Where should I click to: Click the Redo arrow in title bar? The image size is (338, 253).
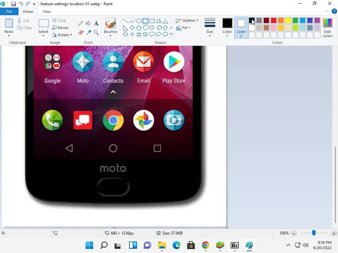(x=28, y=4)
